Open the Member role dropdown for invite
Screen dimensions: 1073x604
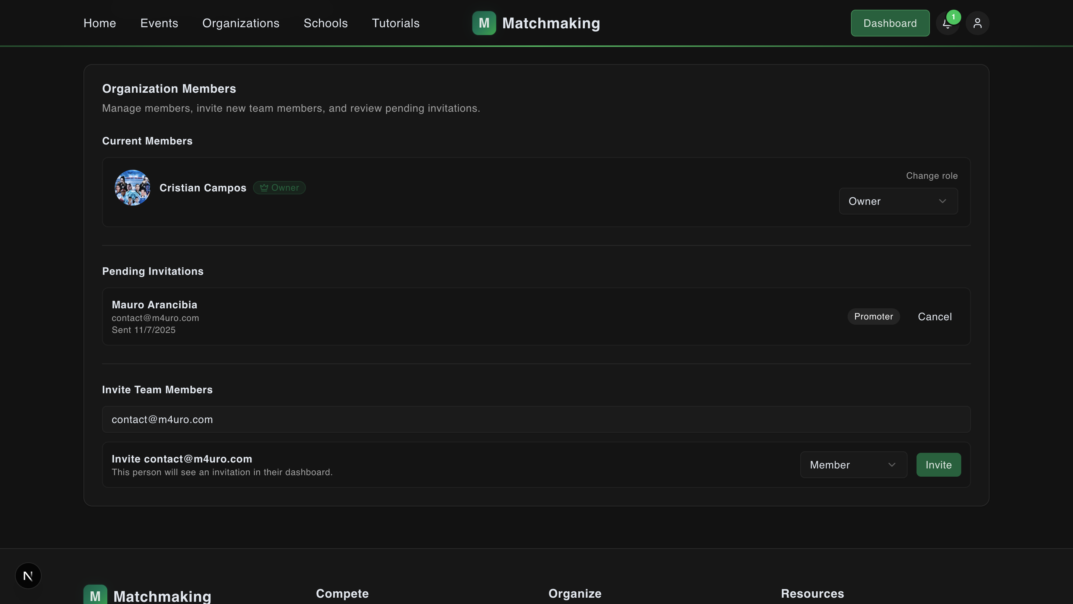854,465
